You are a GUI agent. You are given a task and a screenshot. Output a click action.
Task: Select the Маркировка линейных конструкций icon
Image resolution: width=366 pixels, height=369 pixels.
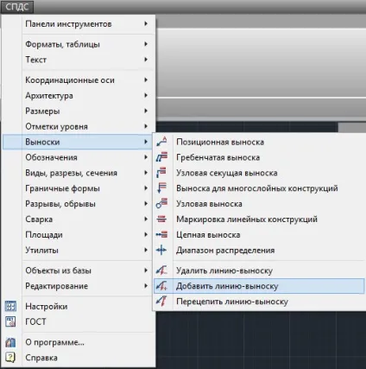[161, 219]
